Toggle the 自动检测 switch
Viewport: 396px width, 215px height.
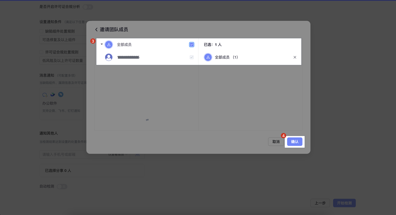62,186
